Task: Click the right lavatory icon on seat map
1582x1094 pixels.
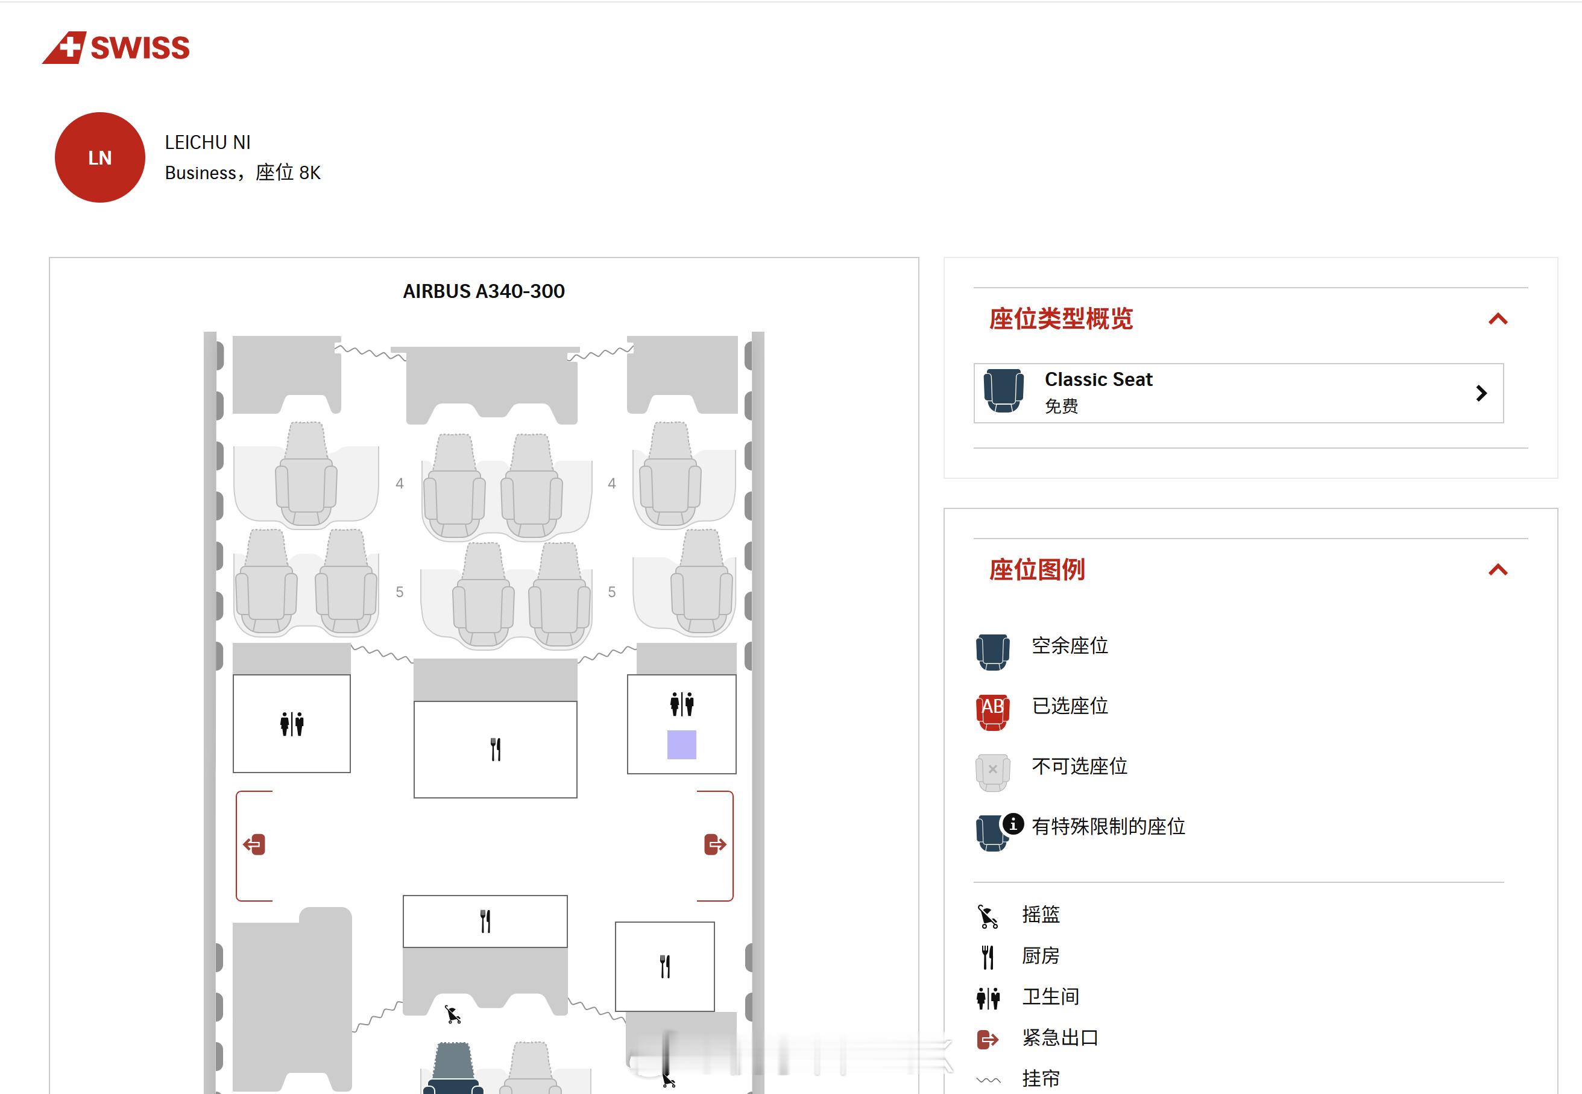Action: pyautogui.click(x=682, y=704)
